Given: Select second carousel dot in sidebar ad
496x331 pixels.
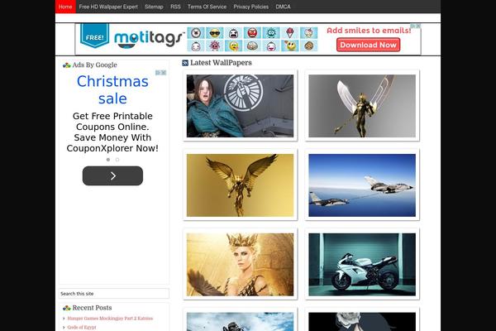Looking at the screenshot, I should [x=117, y=160].
